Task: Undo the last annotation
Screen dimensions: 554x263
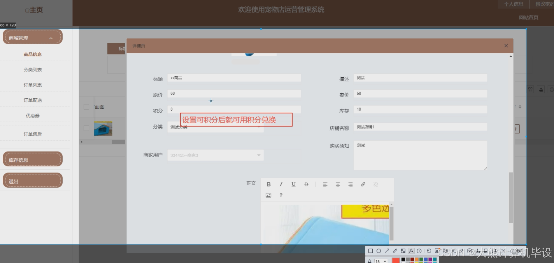Action: [x=429, y=251]
